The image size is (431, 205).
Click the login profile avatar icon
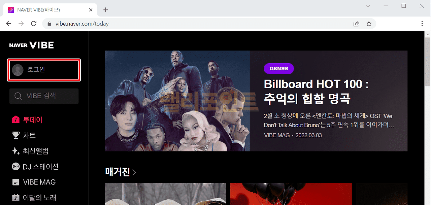(x=18, y=70)
